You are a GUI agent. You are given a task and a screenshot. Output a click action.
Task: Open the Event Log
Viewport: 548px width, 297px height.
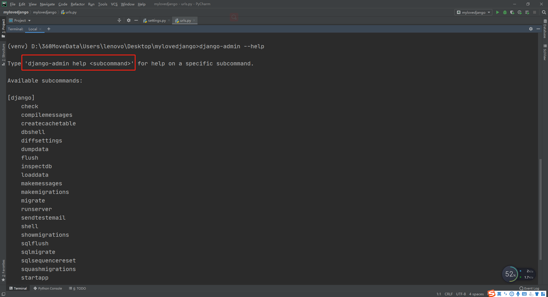tap(530, 288)
